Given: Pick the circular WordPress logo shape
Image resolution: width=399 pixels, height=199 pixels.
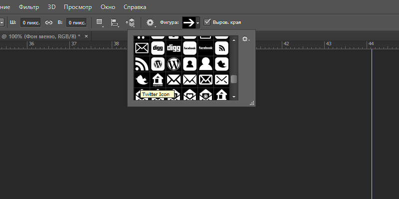Looking at the screenshot, I should [174, 64].
